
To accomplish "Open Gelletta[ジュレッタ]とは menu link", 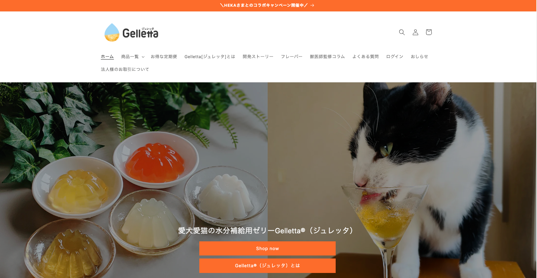I will [x=210, y=56].
